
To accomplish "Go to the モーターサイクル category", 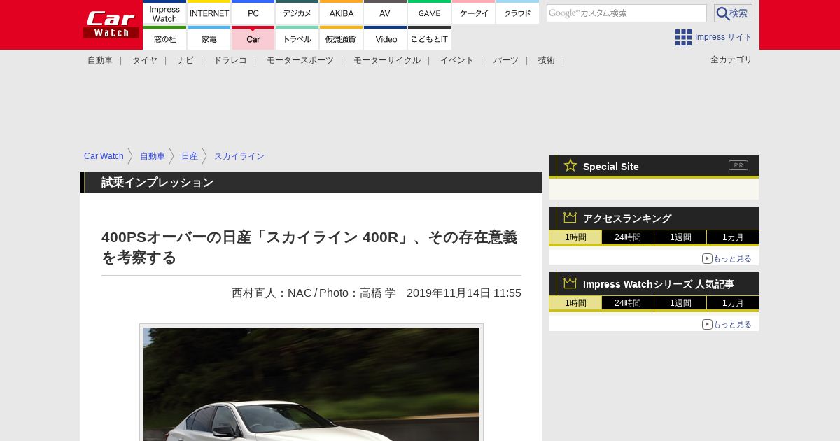I will [387, 60].
